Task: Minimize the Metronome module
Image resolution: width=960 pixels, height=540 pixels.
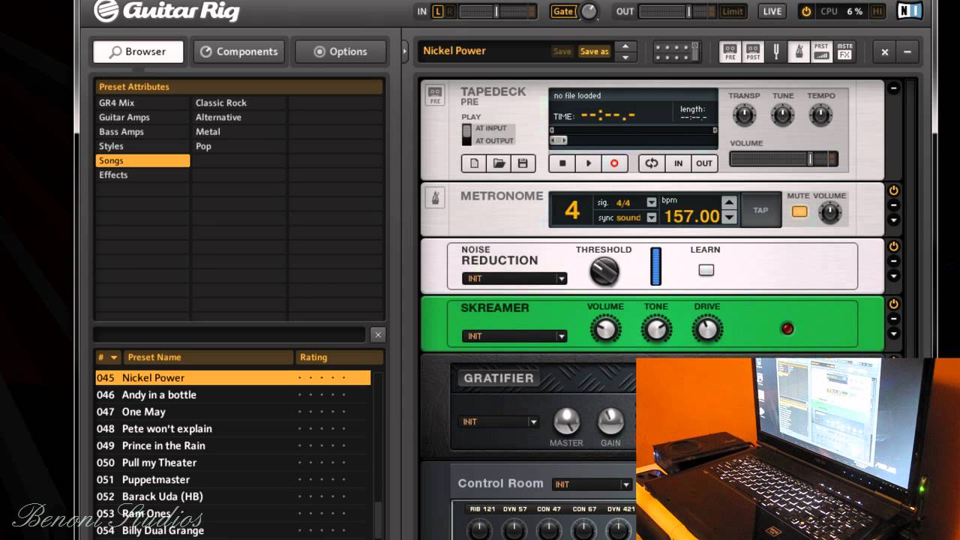Action: [x=893, y=205]
